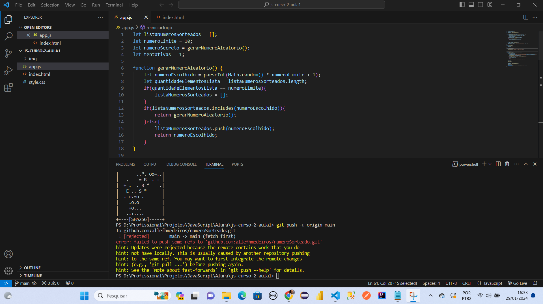This screenshot has width=543, height=304.
Task: Click the powershell terminal label
Action: [x=465, y=164]
